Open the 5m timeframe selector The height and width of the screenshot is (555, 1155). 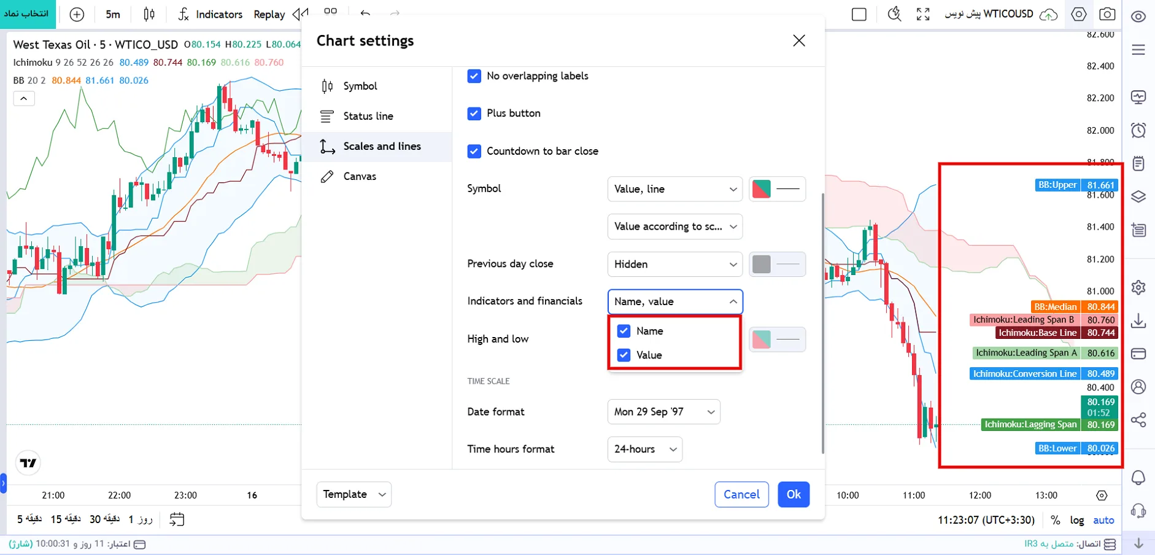point(113,14)
